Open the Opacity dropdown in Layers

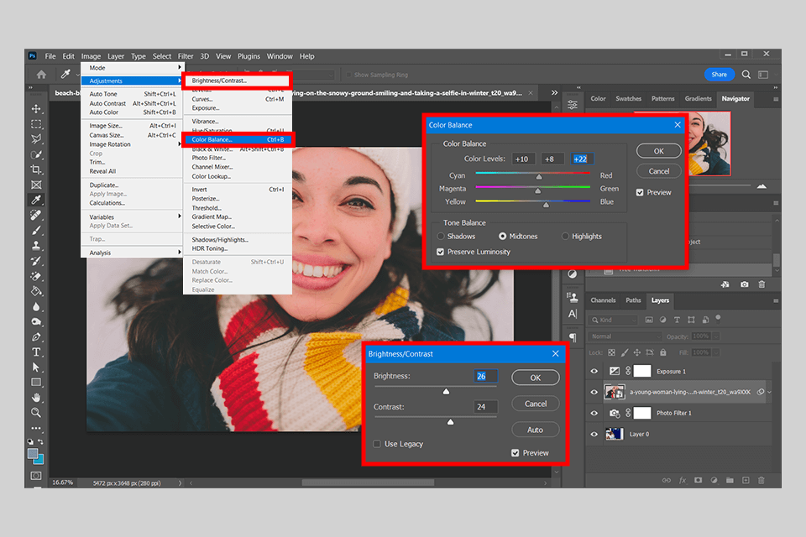tap(715, 336)
